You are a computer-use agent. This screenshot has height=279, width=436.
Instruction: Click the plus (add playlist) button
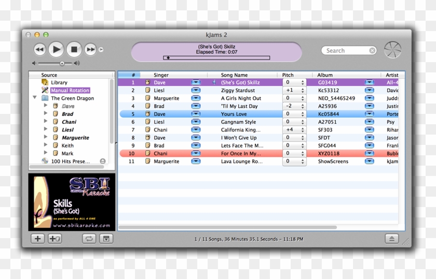37,239
